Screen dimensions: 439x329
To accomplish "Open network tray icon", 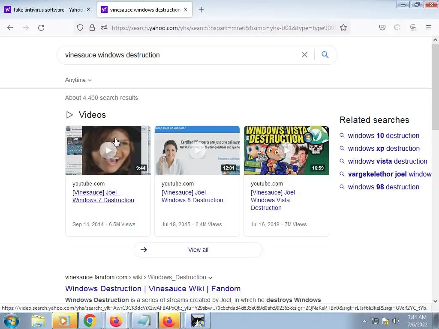I will [375, 321].
